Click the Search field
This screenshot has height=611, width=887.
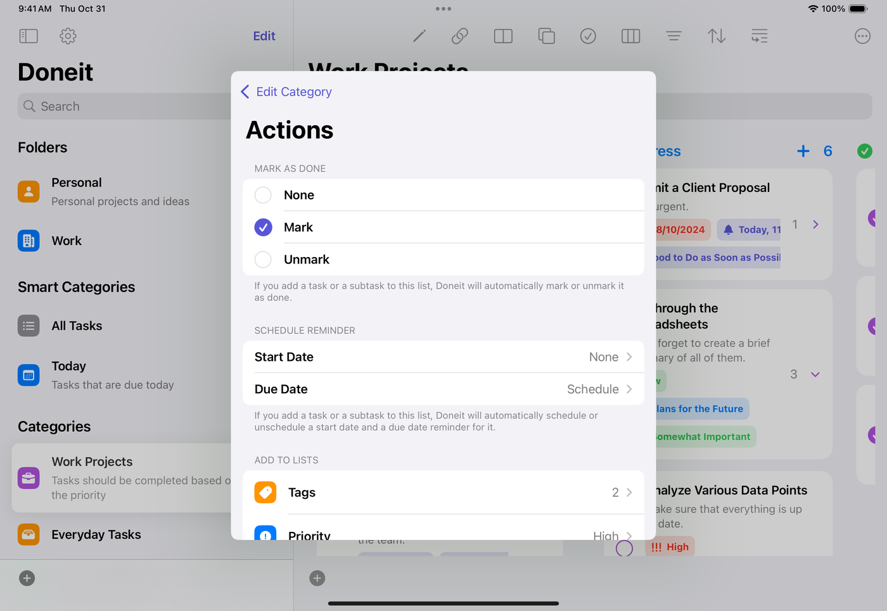pyautogui.click(x=124, y=106)
